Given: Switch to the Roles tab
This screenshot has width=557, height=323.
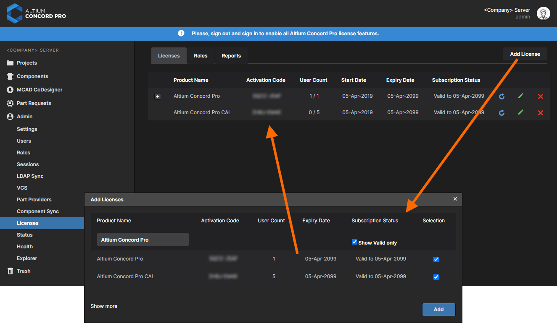Looking at the screenshot, I should [x=201, y=56].
